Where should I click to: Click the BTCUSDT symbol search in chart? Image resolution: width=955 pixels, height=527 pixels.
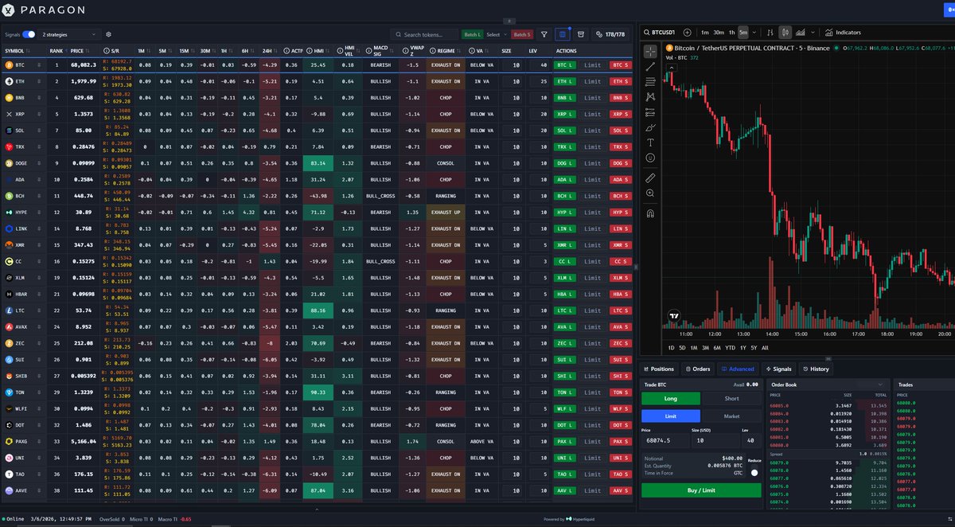click(x=660, y=33)
